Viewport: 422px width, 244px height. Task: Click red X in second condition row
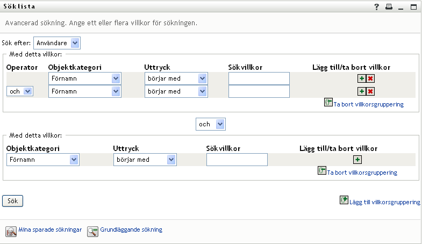point(370,91)
